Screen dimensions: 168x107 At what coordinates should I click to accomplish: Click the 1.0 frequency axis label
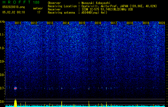pos(2,48)
